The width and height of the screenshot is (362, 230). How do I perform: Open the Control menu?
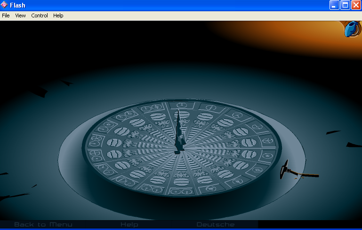pyautogui.click(x=40, y=15)
